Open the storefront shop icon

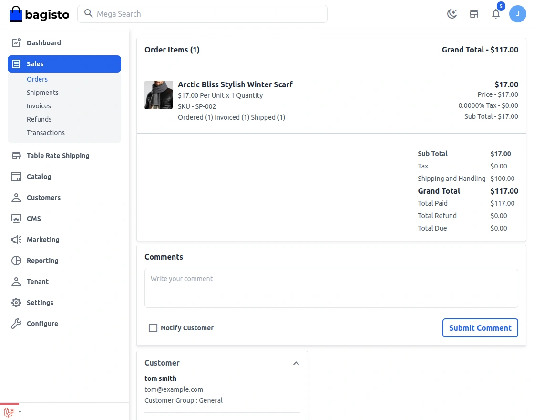click(474, 14)
